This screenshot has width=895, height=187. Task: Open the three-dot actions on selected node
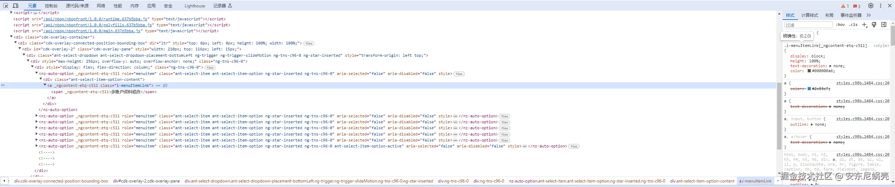click(x=3, y=85)
